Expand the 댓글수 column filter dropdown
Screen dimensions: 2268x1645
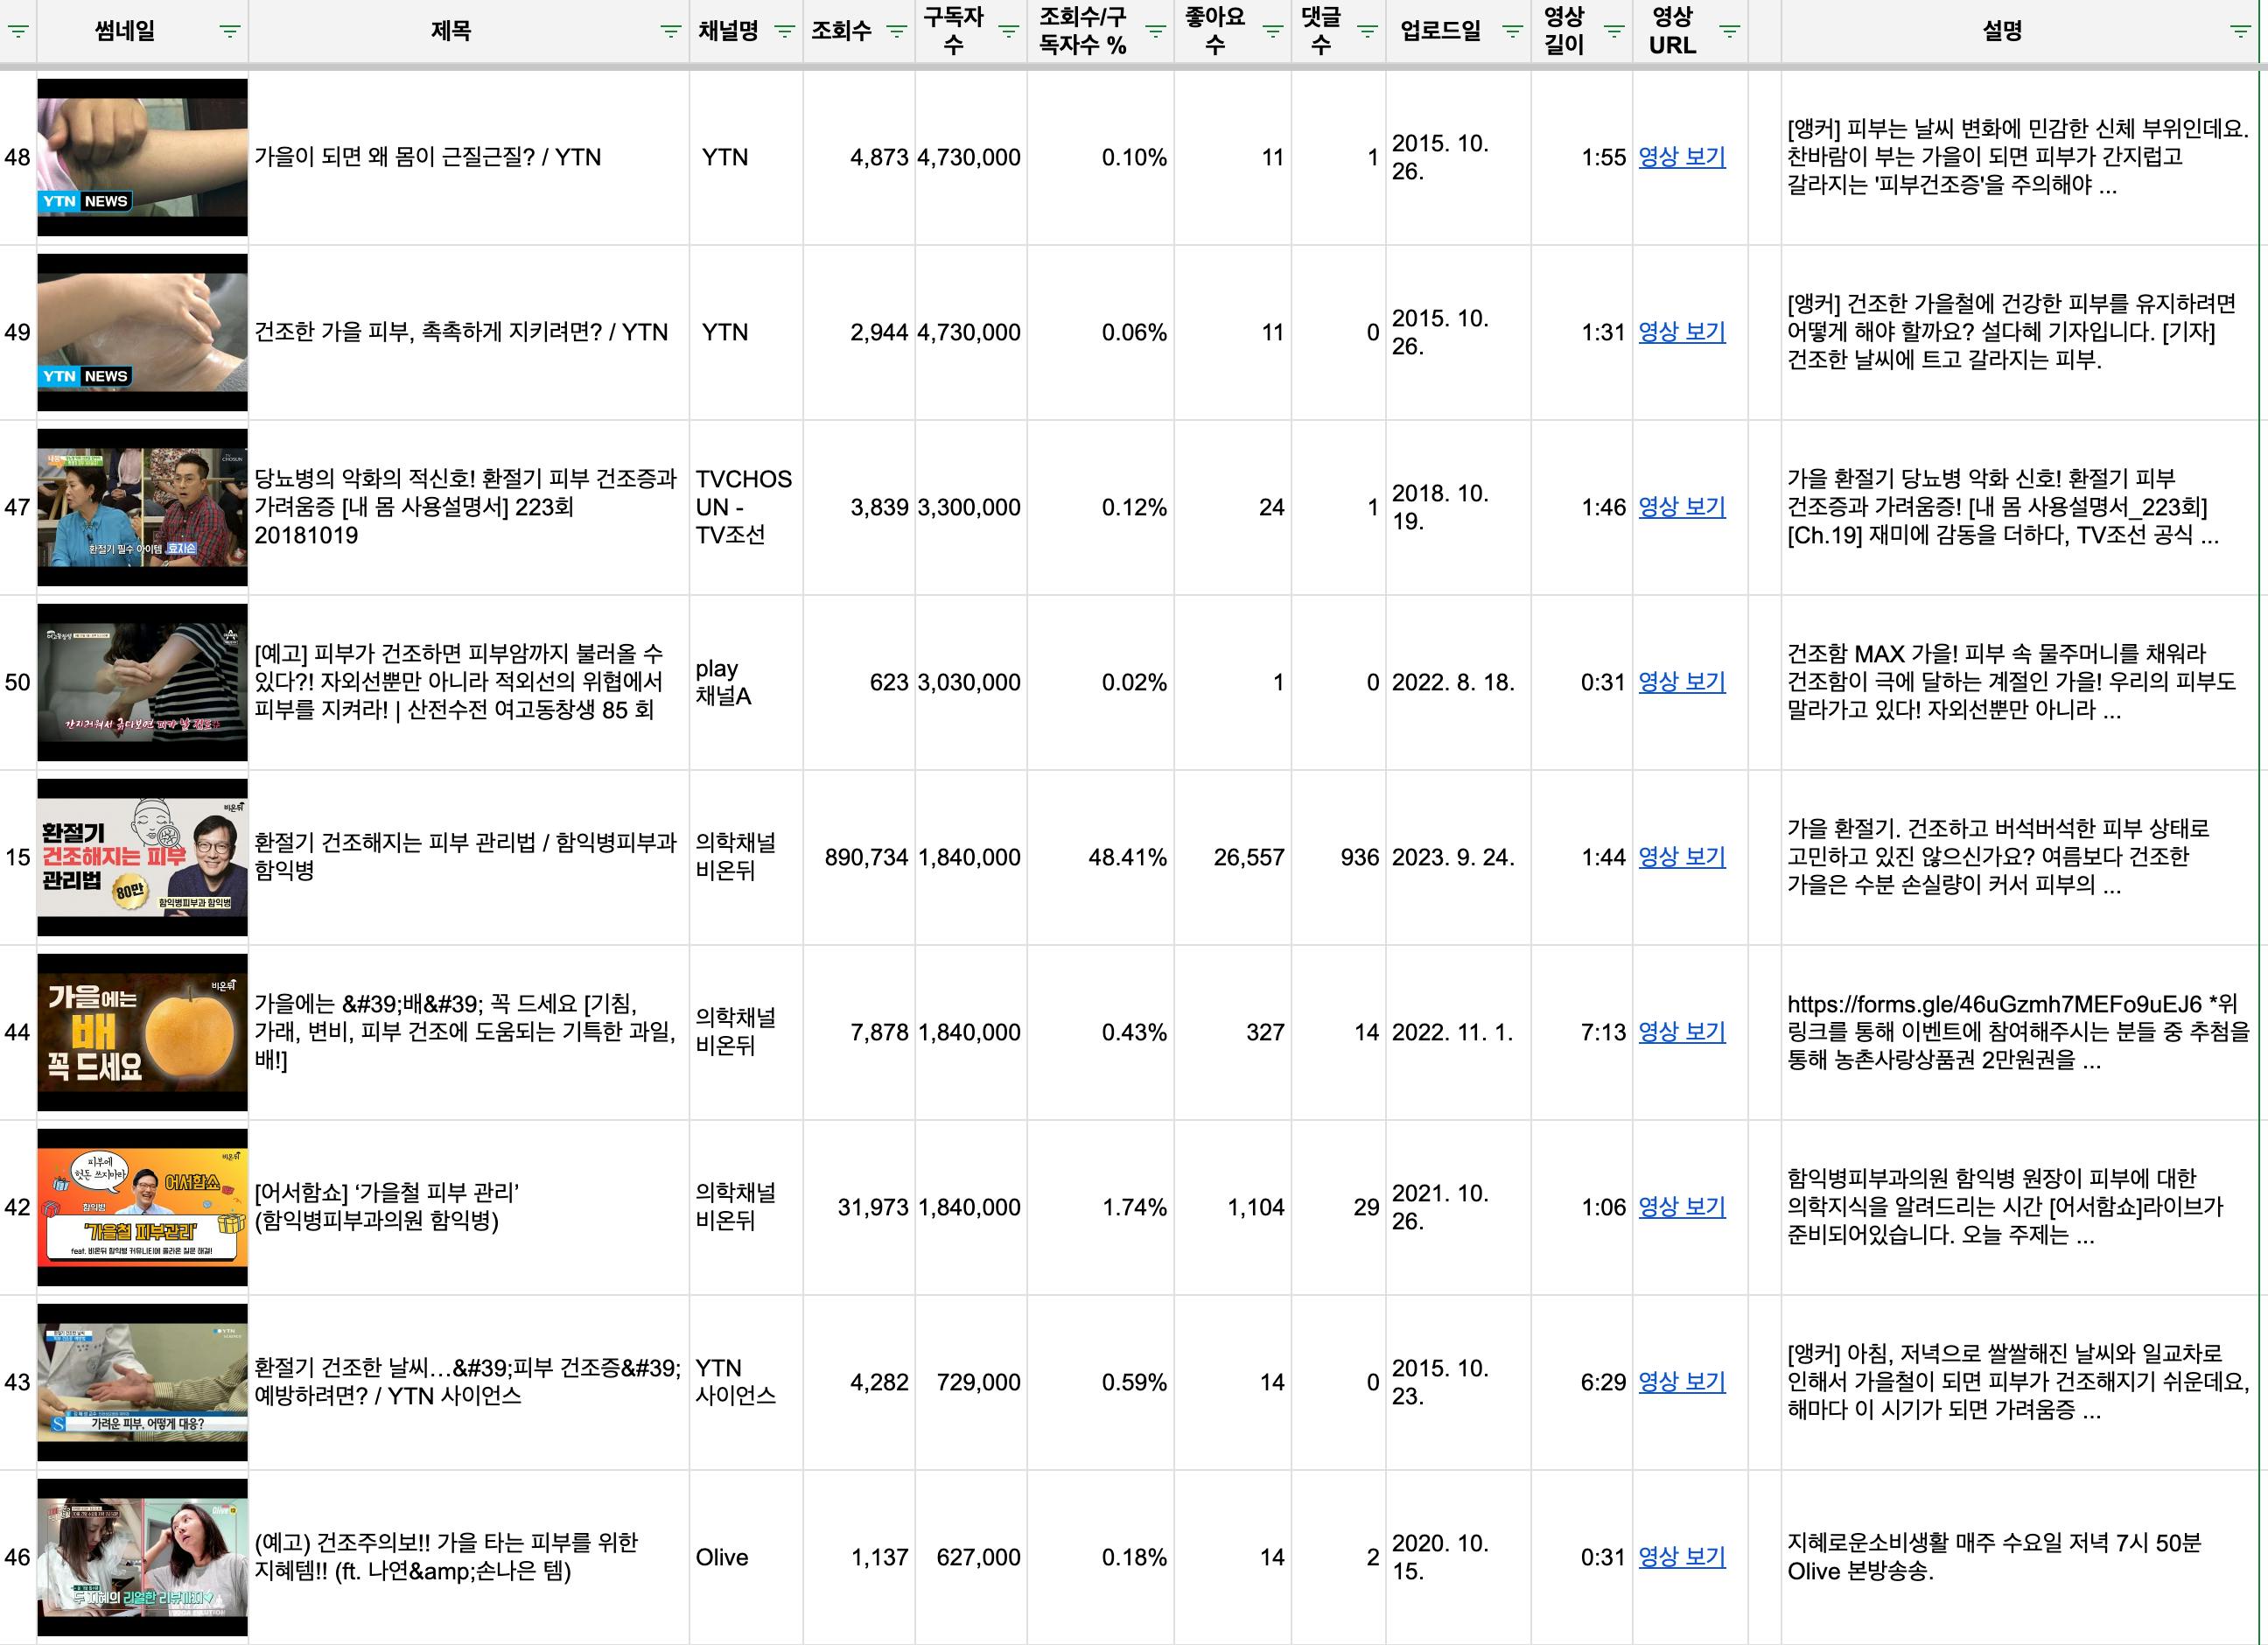pyautogui.click(x=1366, y=31)
